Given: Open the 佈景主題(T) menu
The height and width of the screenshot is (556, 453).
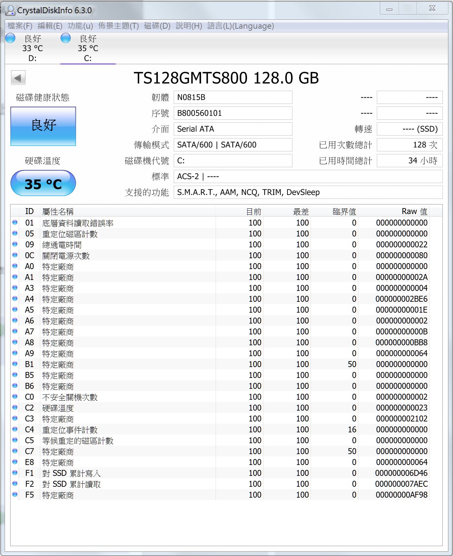Looking at the screenshot, I should 118,26.
